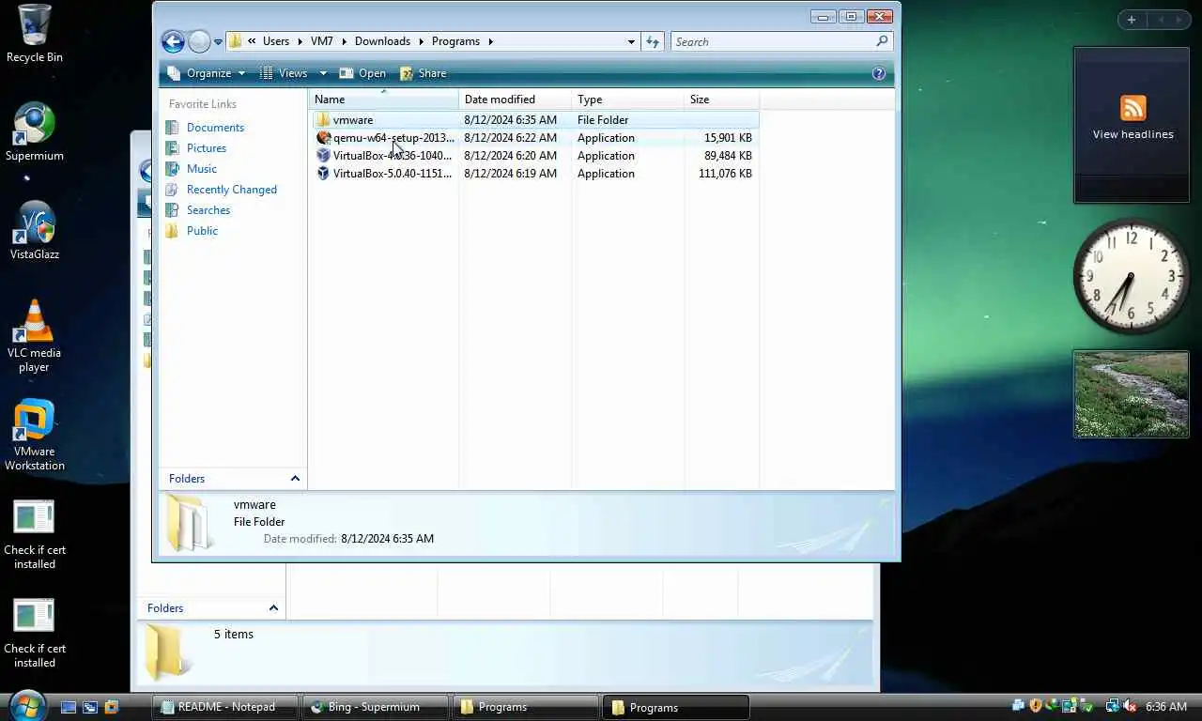Refresh the Programs folder view

click(653, 41)
